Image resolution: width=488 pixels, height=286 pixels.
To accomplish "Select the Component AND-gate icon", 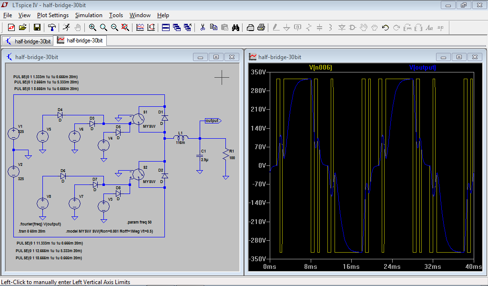I will [352, 28].
